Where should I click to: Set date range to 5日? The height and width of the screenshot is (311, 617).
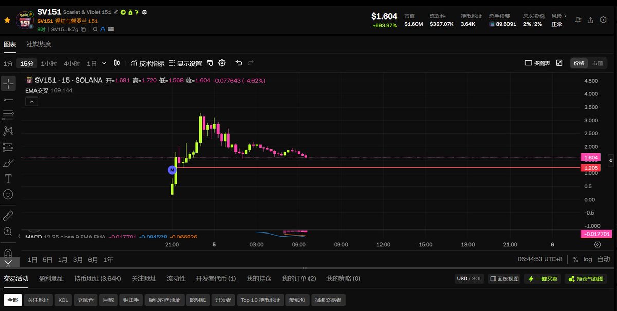click(x=47, y=260)
